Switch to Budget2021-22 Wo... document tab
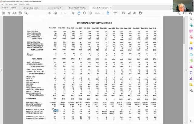This screenshot has width=194, height=124. pos(78,8)
